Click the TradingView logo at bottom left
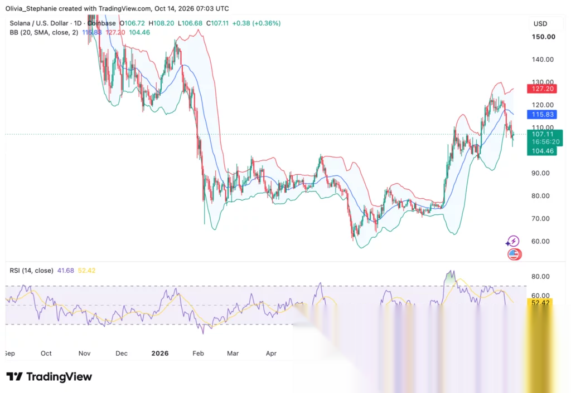This screenshot has width=571, height=393. 49,377
